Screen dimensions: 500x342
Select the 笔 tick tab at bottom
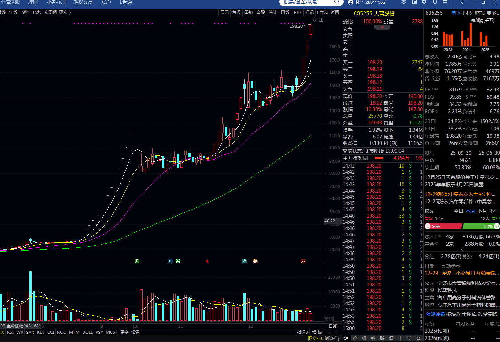(x=346, y=338)
